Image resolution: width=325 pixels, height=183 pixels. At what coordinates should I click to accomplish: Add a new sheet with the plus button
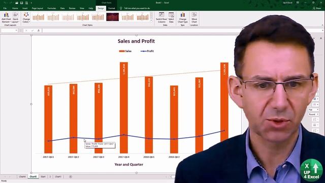click(x=71, y=177)
